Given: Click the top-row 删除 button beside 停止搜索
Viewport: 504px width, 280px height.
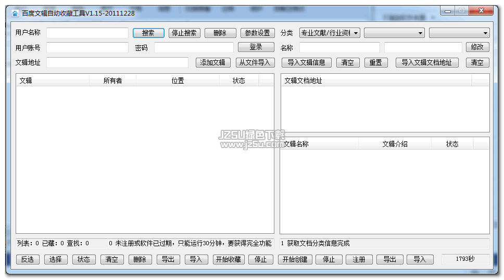Looking at the screenshot, I should pos(220,33).
